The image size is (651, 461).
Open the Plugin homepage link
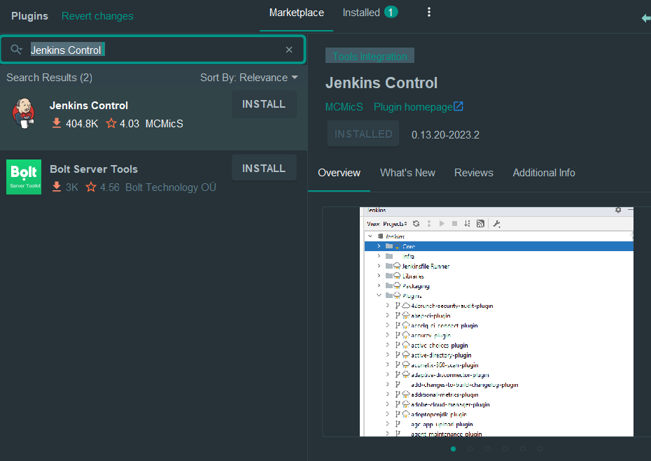point(419,107)
